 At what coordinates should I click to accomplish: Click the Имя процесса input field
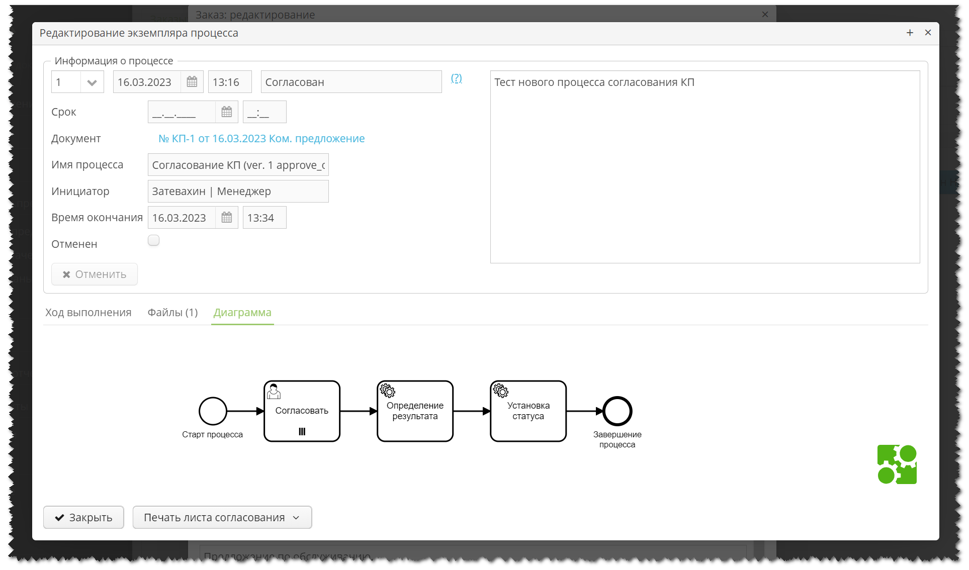pos(238,164)
